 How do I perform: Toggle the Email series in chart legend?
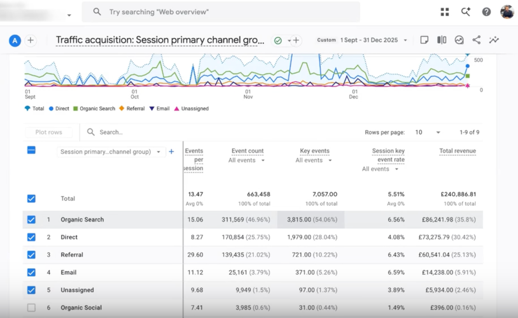pos(159,108)
